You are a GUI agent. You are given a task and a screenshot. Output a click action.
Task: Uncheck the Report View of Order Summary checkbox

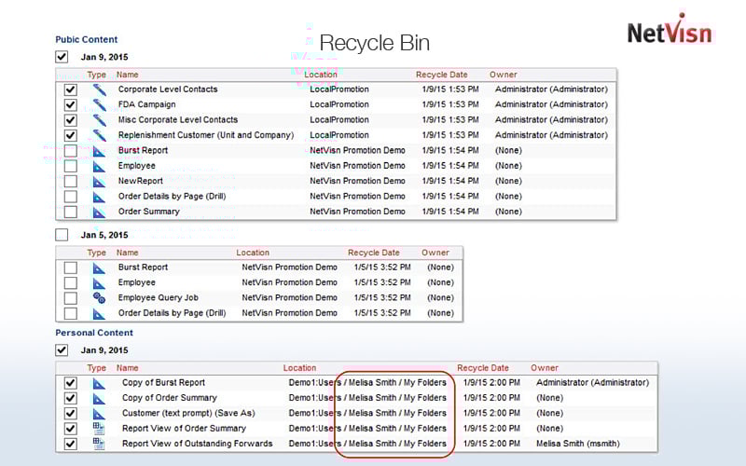pos(71,429)
